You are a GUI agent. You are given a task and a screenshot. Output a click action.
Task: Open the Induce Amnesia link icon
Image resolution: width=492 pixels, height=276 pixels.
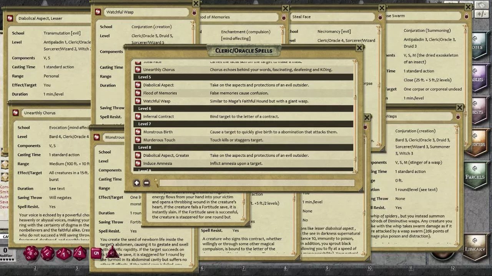[138, 163]
